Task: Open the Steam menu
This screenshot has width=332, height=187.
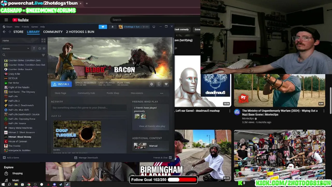Action: (x=8, y=27)
